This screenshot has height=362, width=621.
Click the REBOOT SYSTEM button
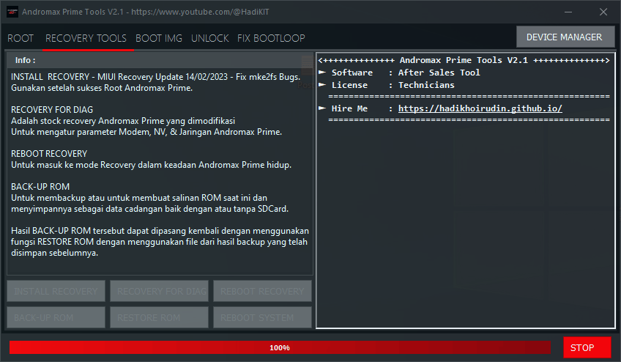(x=263, y=317)
